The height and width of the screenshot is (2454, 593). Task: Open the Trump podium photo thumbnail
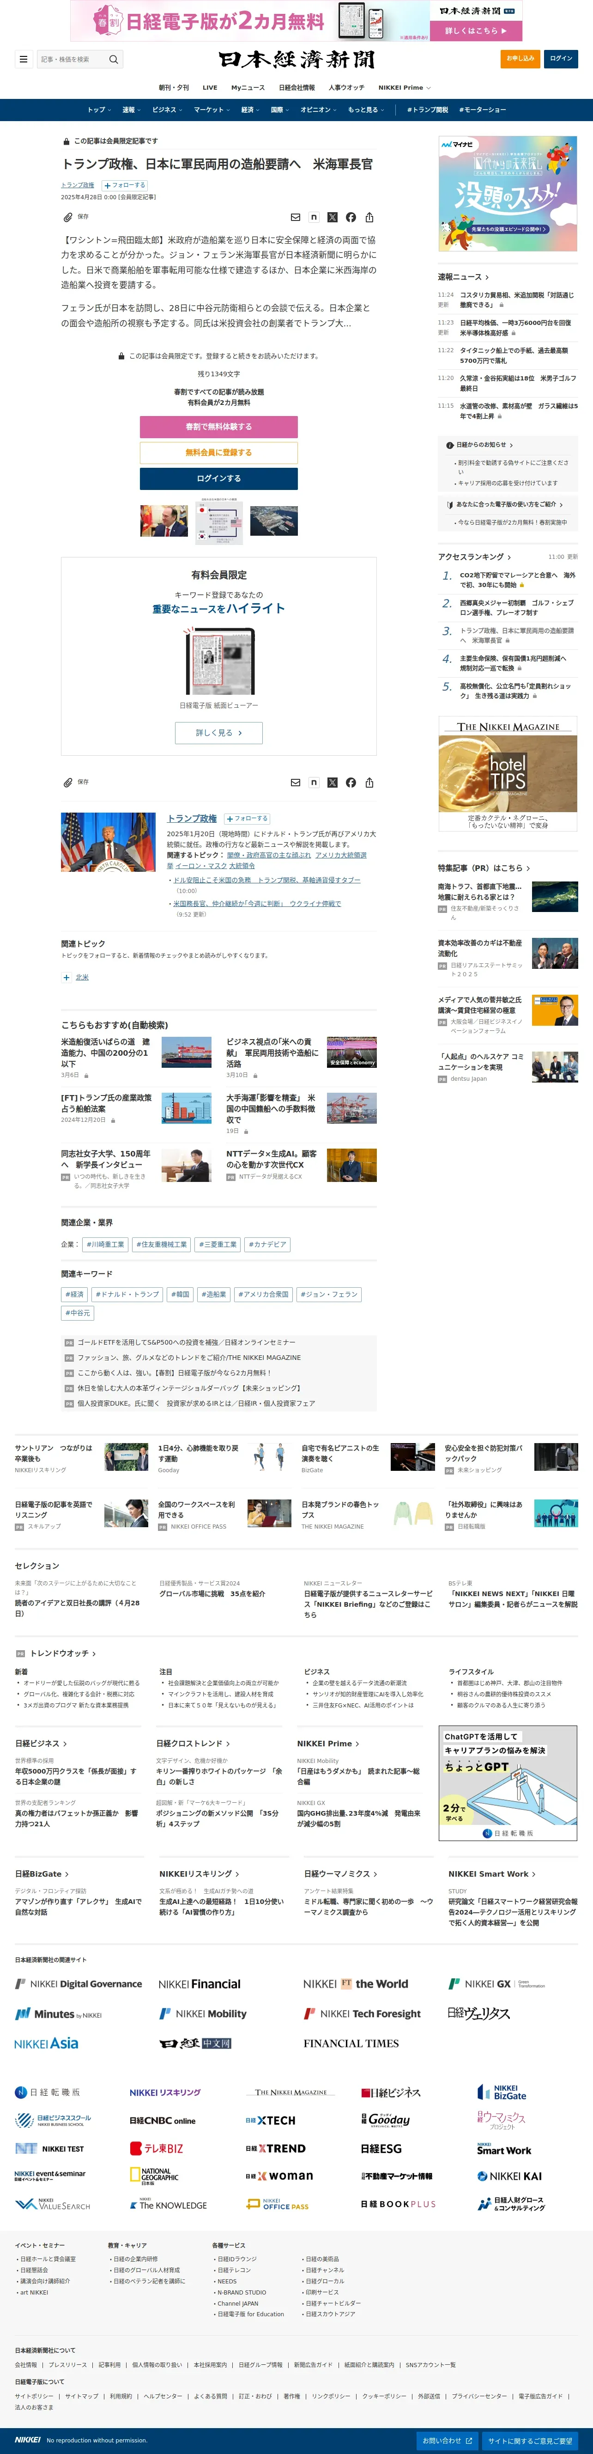coord(109,841)
